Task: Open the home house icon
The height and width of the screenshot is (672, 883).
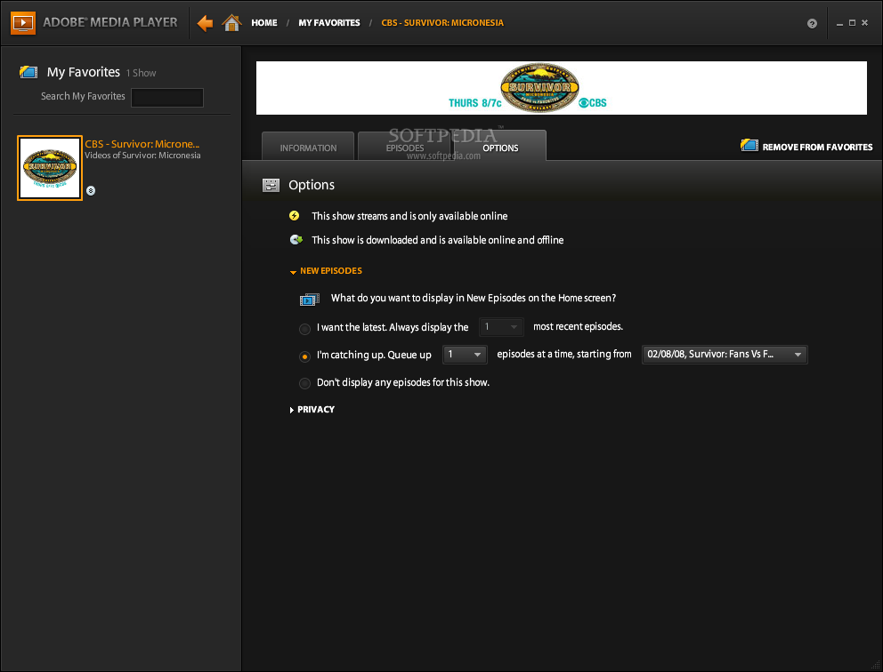Action: pyautogui.click(x=231, y=22)
